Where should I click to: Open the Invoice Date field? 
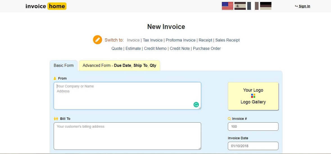[253, 146]
